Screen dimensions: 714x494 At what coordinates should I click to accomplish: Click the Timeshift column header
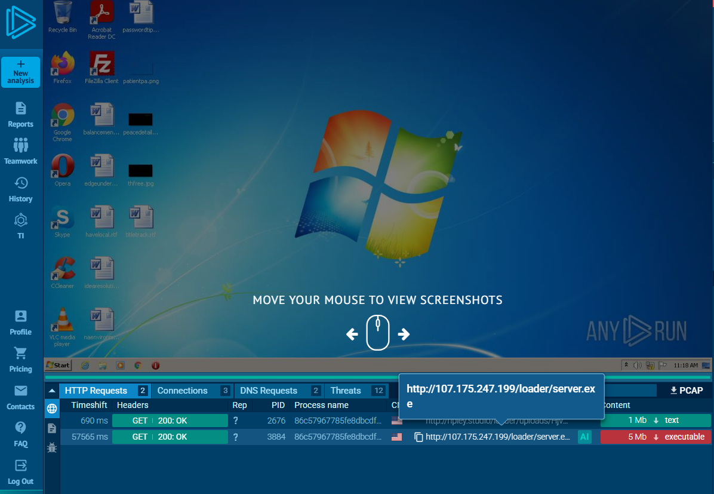[x=89, y=405]
